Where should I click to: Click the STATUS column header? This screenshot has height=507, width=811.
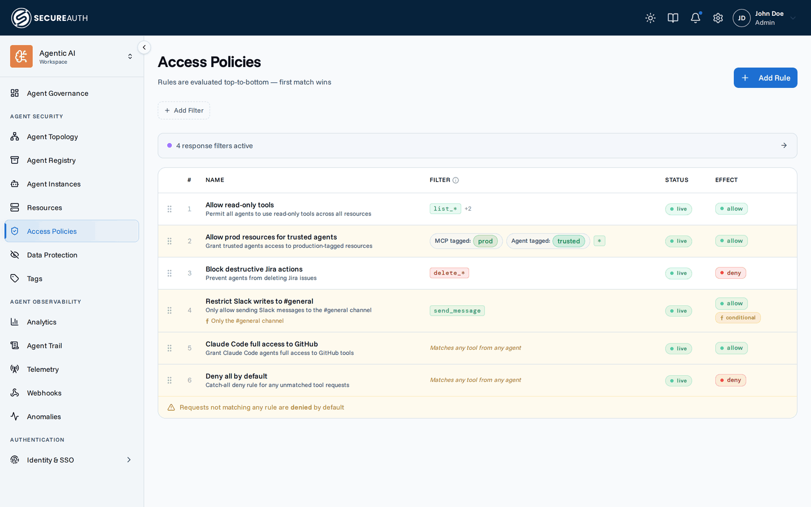pos(676,180)
